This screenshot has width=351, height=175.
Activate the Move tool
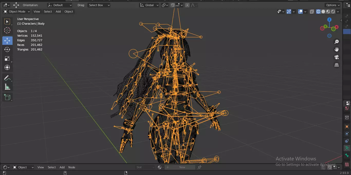click(7, 40)
